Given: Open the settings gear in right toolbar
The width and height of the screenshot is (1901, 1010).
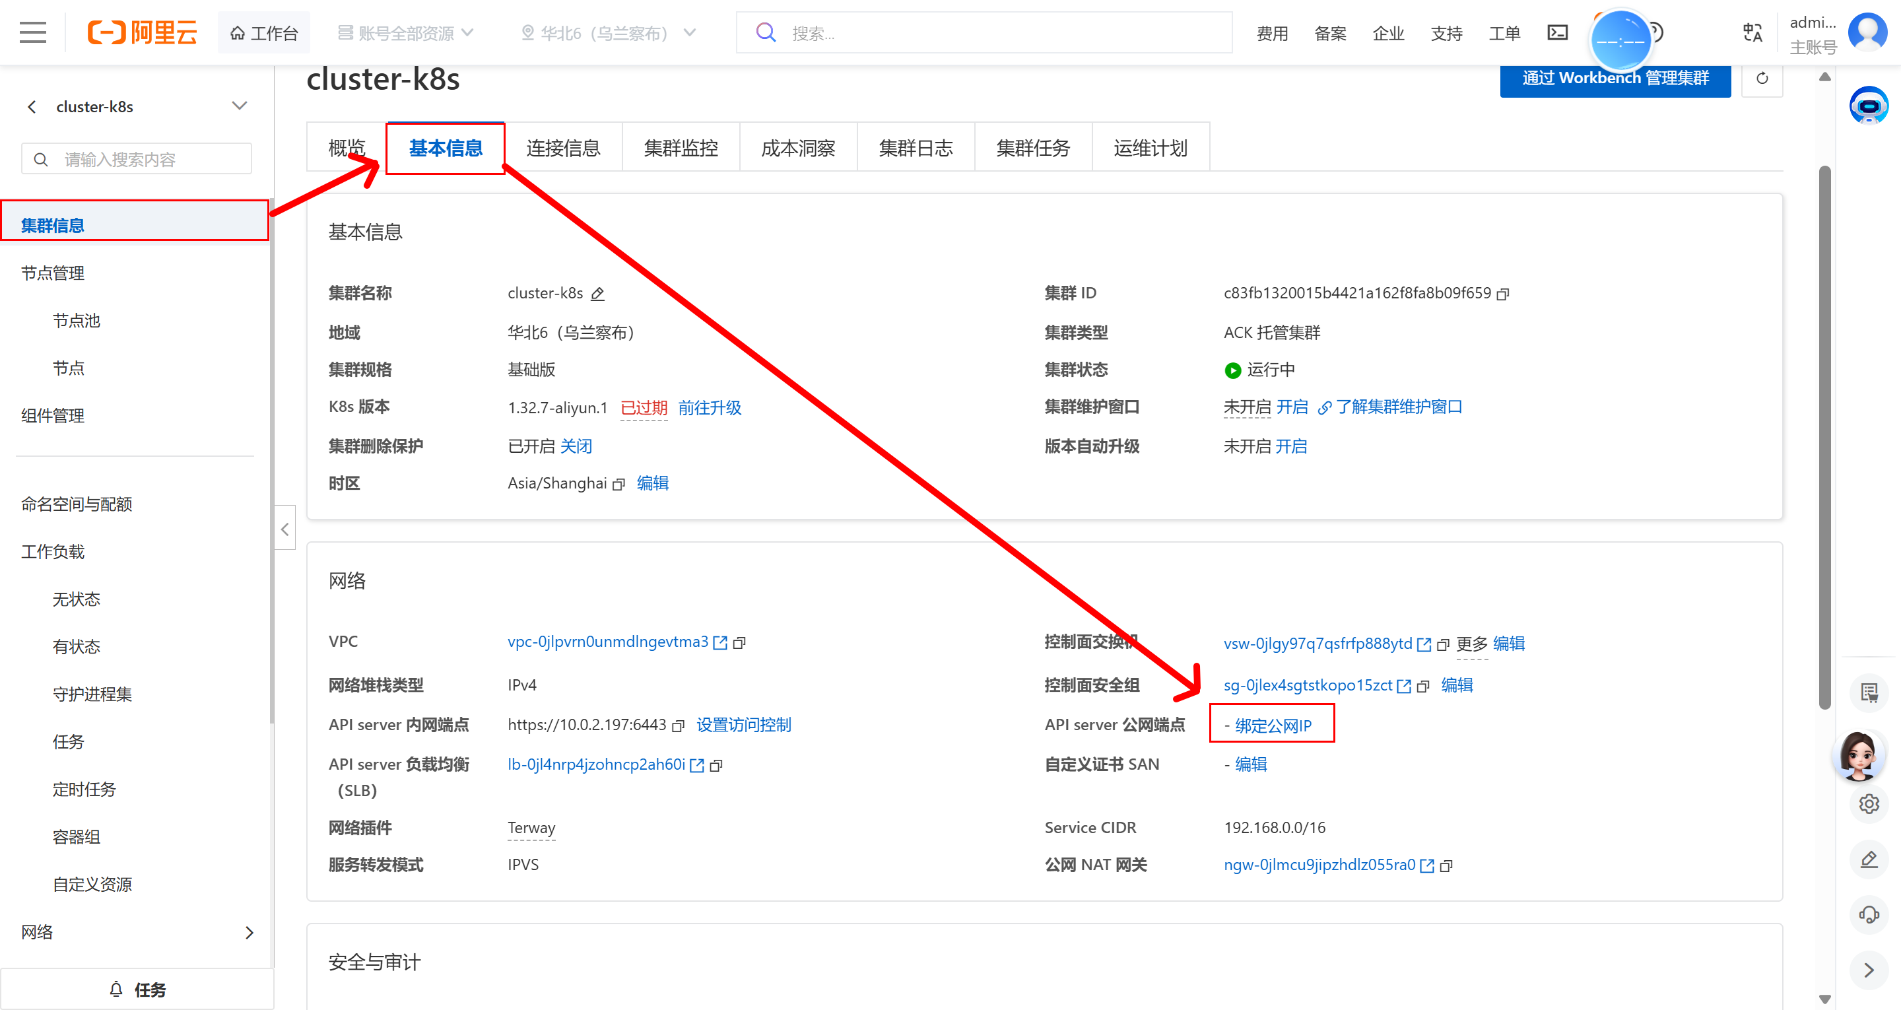Looking at the screenshot, I should 1869,803.
